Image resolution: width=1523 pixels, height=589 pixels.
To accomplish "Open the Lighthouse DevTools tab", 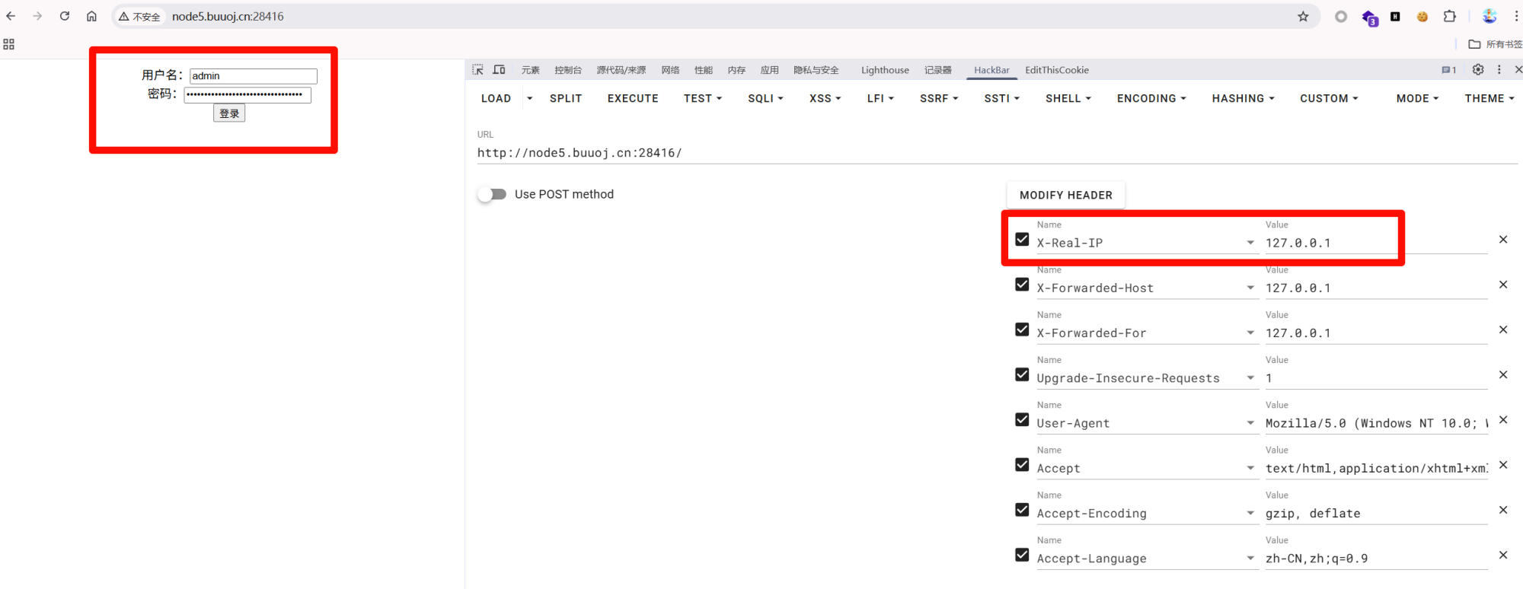I will (x=884, y=70).
